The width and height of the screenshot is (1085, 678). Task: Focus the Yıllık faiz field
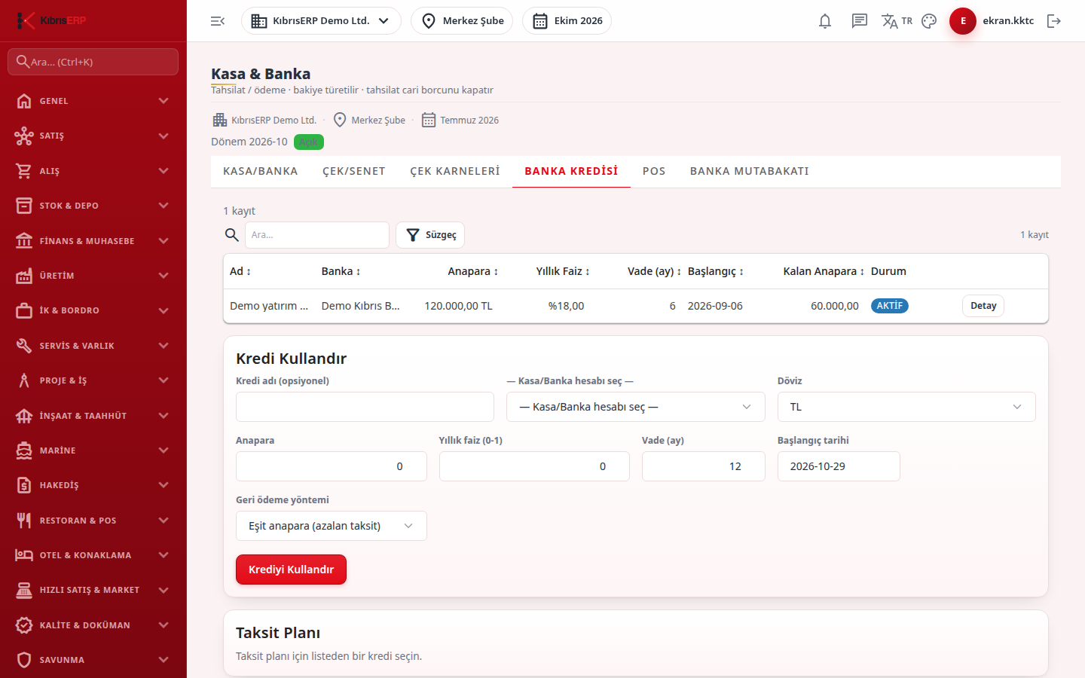click(534, 466)
